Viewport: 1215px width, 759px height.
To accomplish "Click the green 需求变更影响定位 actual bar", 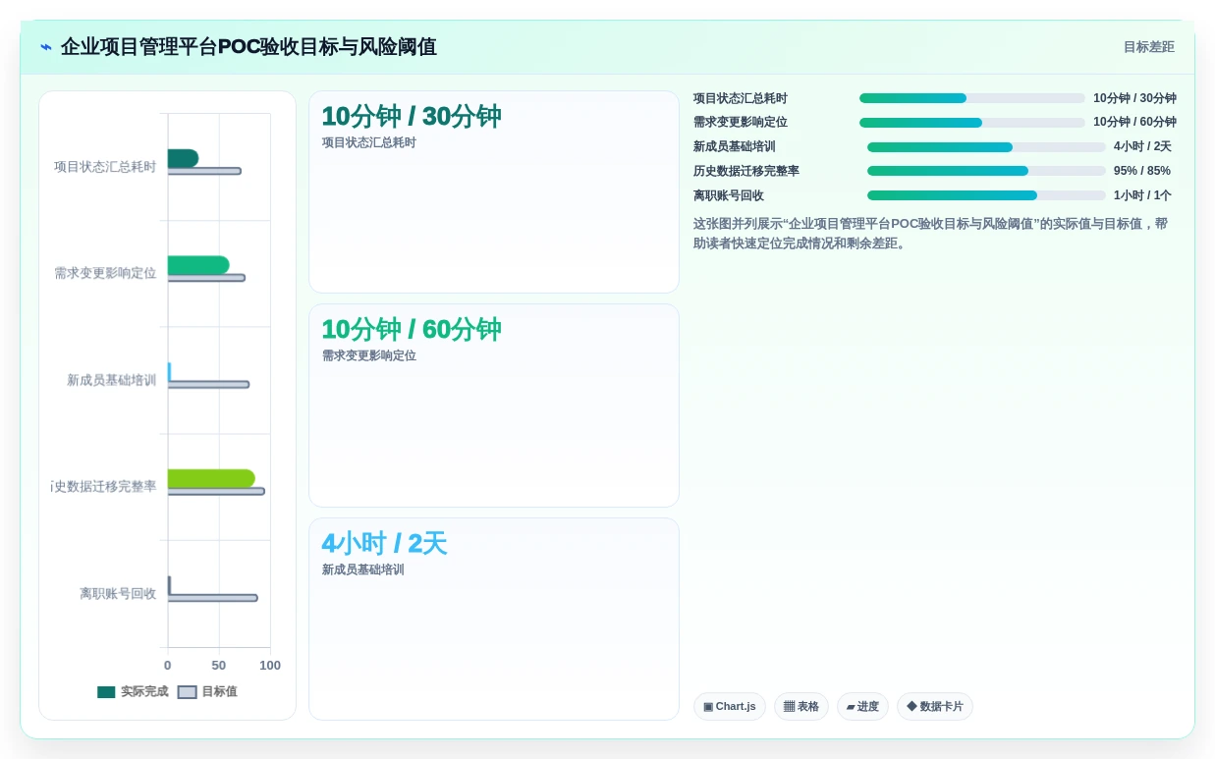I will coord(198,265).
